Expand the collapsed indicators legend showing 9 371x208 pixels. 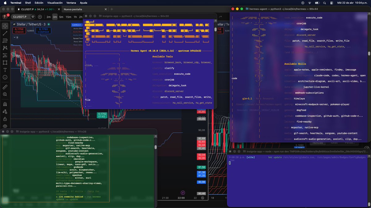[x=15, y=37]
